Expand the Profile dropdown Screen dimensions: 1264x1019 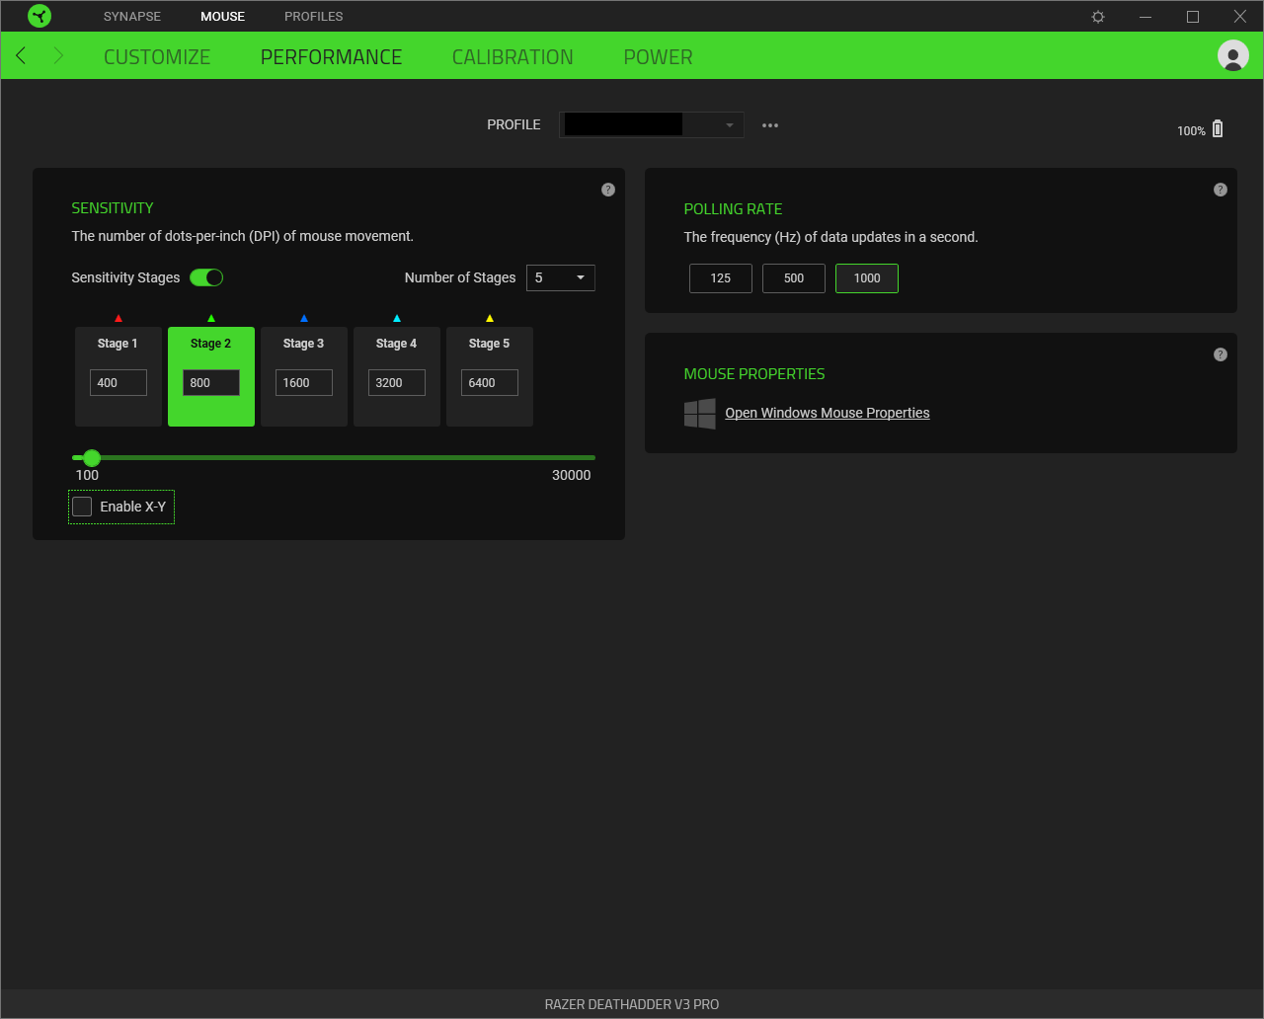[728, 124]
